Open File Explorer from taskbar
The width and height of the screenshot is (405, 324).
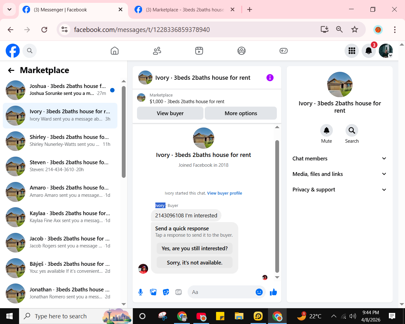[x=239, y=316]
